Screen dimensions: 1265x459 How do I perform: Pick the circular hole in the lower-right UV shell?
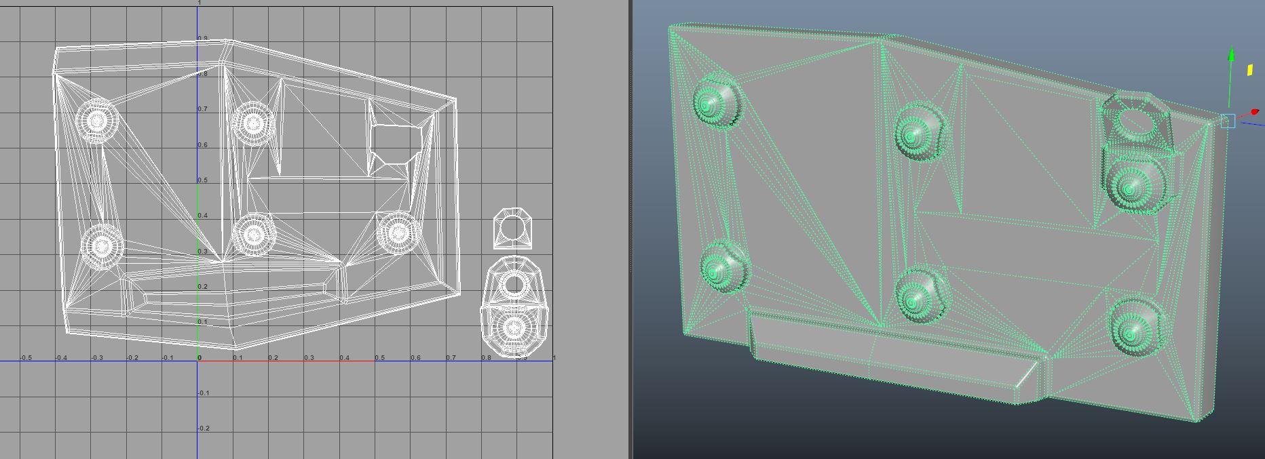514,284
